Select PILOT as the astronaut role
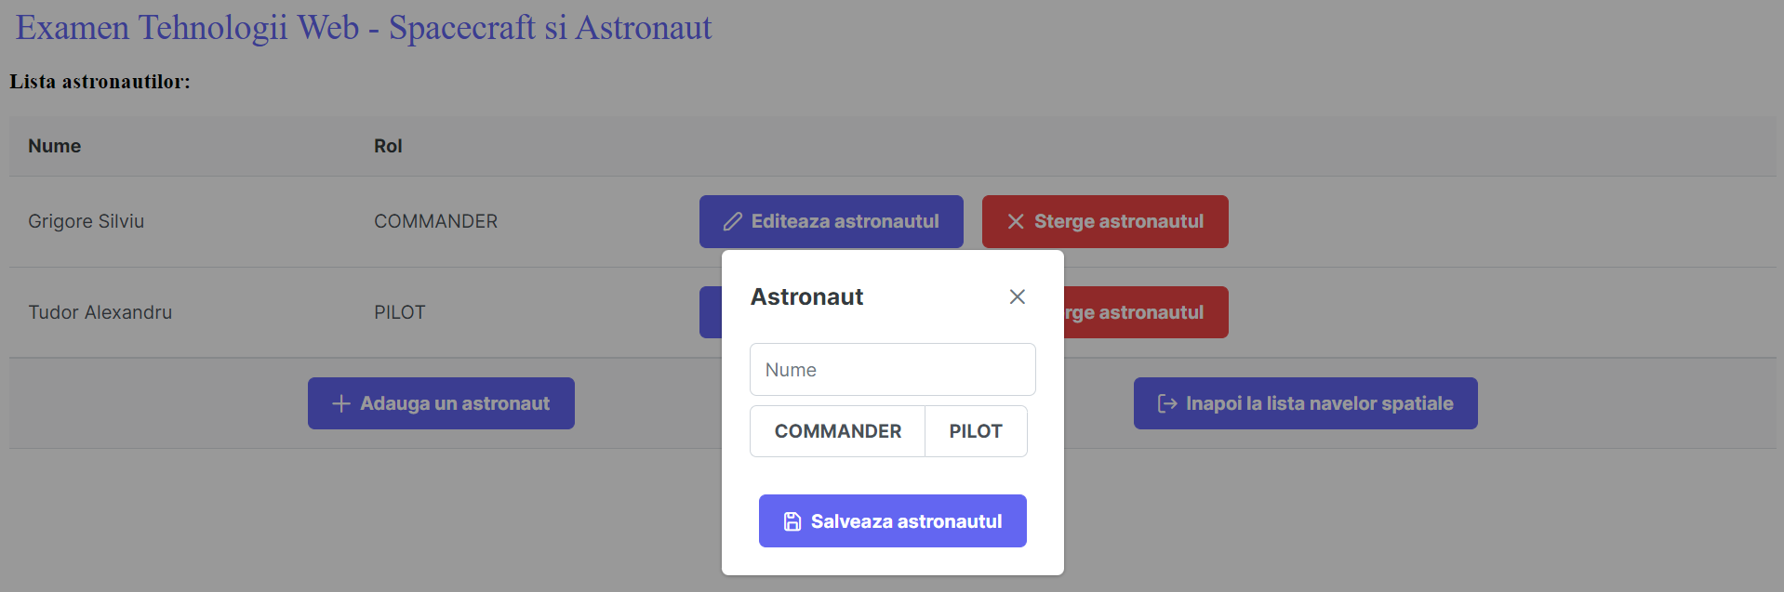Image resolution: width=1784 pixels, height=592 pixels. click(x=975, y=431)
